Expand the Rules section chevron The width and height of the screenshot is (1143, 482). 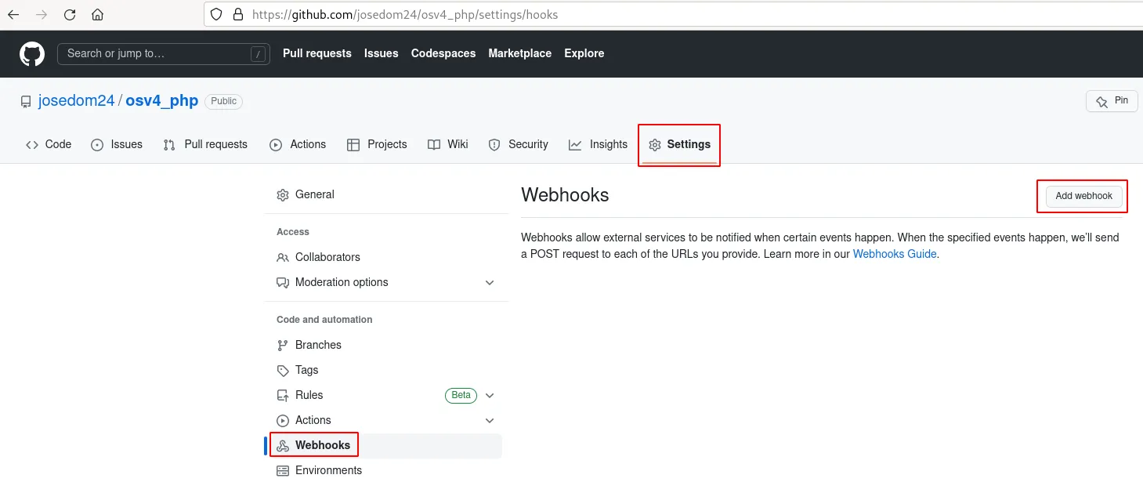(x=490, y=396)
